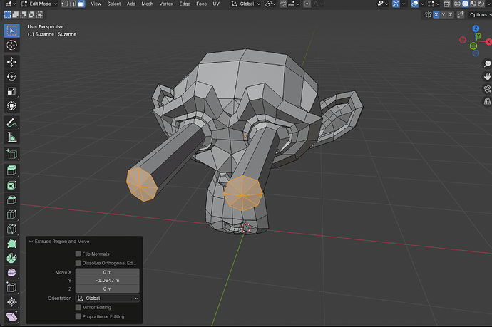
Task: Switch to edge select mode
Action: point(73,4)
